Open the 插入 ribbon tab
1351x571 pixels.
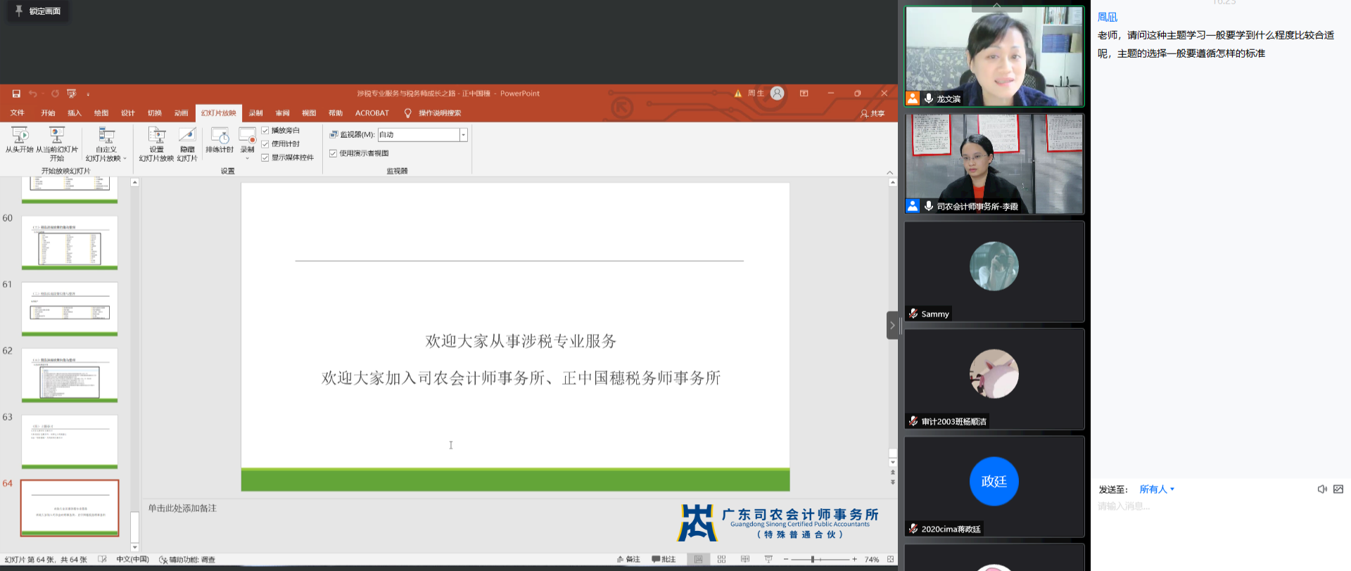(75, 113)
